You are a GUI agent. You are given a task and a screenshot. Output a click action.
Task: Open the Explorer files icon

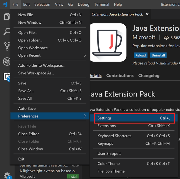[x=7, y=16]
